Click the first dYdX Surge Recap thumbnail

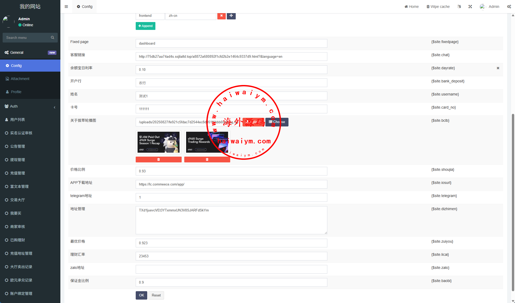(x=159, y=142)
